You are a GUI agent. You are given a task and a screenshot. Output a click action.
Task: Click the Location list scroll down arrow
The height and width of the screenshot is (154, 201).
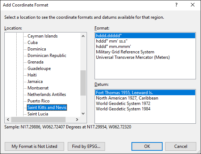pos(83,114)
